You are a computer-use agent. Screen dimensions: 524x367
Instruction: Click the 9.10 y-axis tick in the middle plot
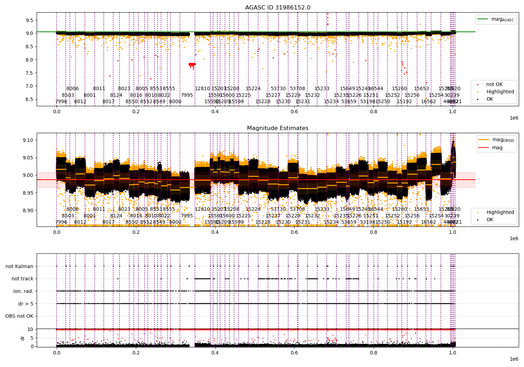[28, 140]
